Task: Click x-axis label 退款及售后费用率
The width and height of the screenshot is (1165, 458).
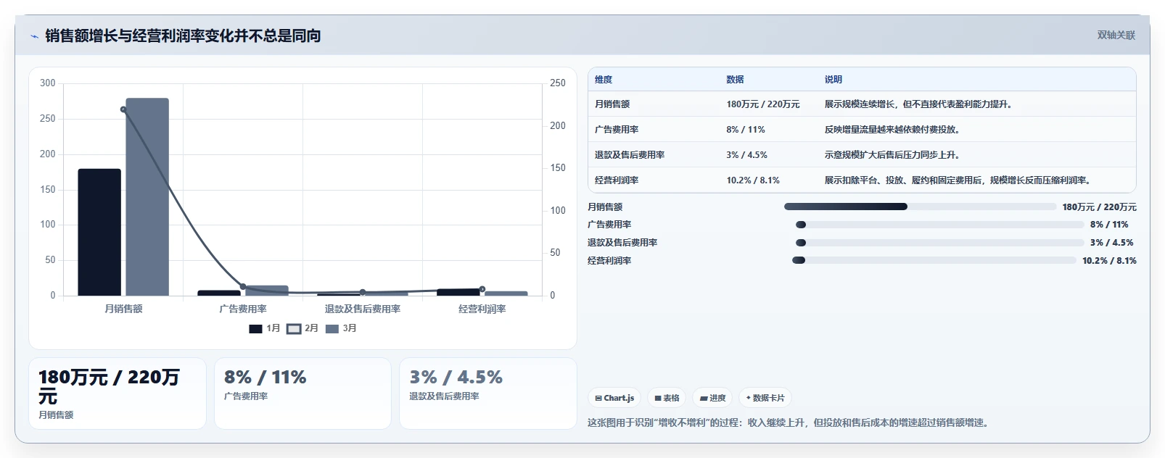Action: 363,309
